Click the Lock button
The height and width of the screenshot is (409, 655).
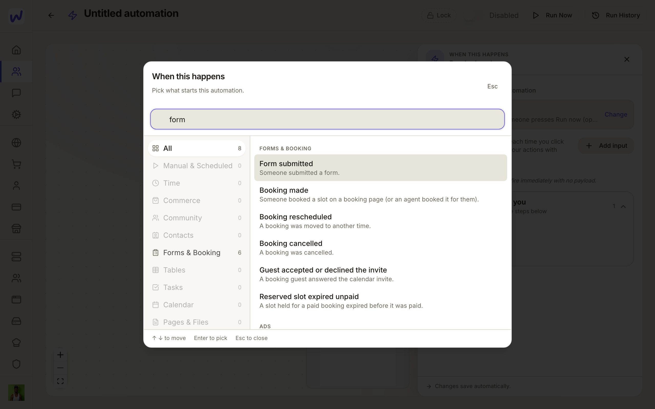(x=439, y=15)
